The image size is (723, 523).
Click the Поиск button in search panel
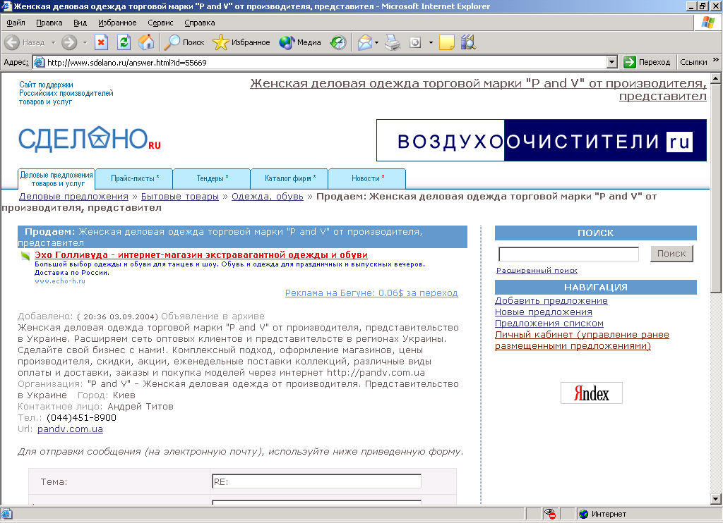671,254
